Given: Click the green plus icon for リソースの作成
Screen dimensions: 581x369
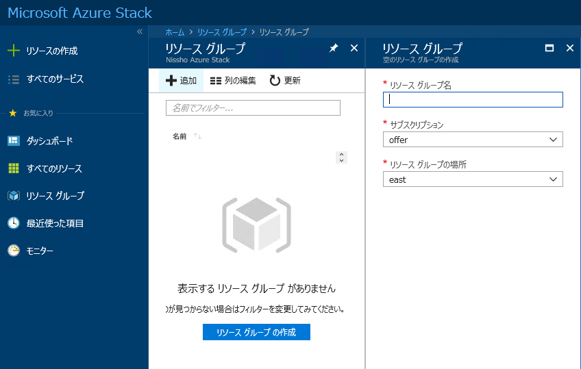Looking at the screenshot, I should click(x=14, y=51).
